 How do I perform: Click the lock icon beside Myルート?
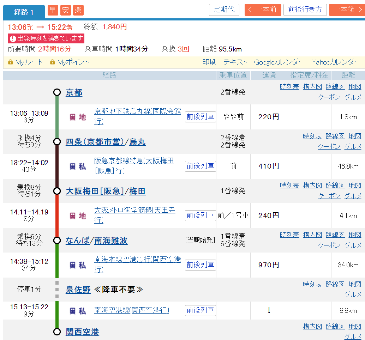[x=11, y=62]
